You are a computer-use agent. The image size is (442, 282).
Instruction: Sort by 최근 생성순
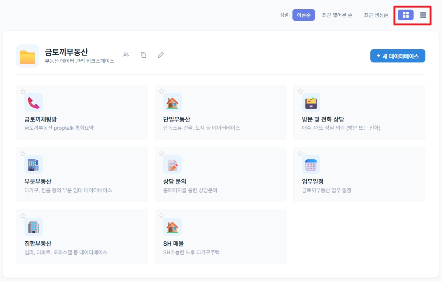coord(376,15)
